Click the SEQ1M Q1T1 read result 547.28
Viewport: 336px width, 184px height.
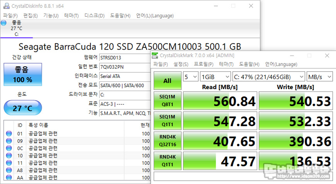click(x=220, y=121)
